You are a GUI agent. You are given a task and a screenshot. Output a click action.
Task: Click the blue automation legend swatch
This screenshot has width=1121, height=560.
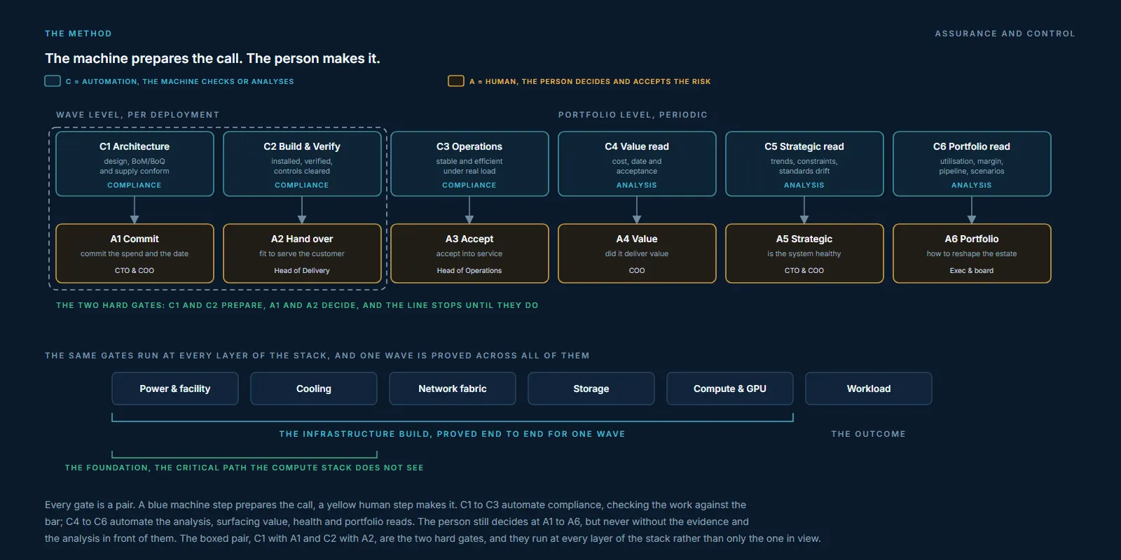pos(53,81)
